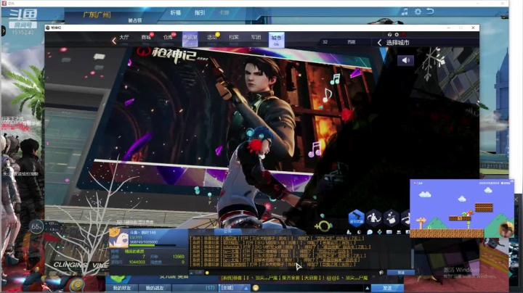Open the 仓库 warehouse tab
523x293 pixels.
(x=168, y=38)
